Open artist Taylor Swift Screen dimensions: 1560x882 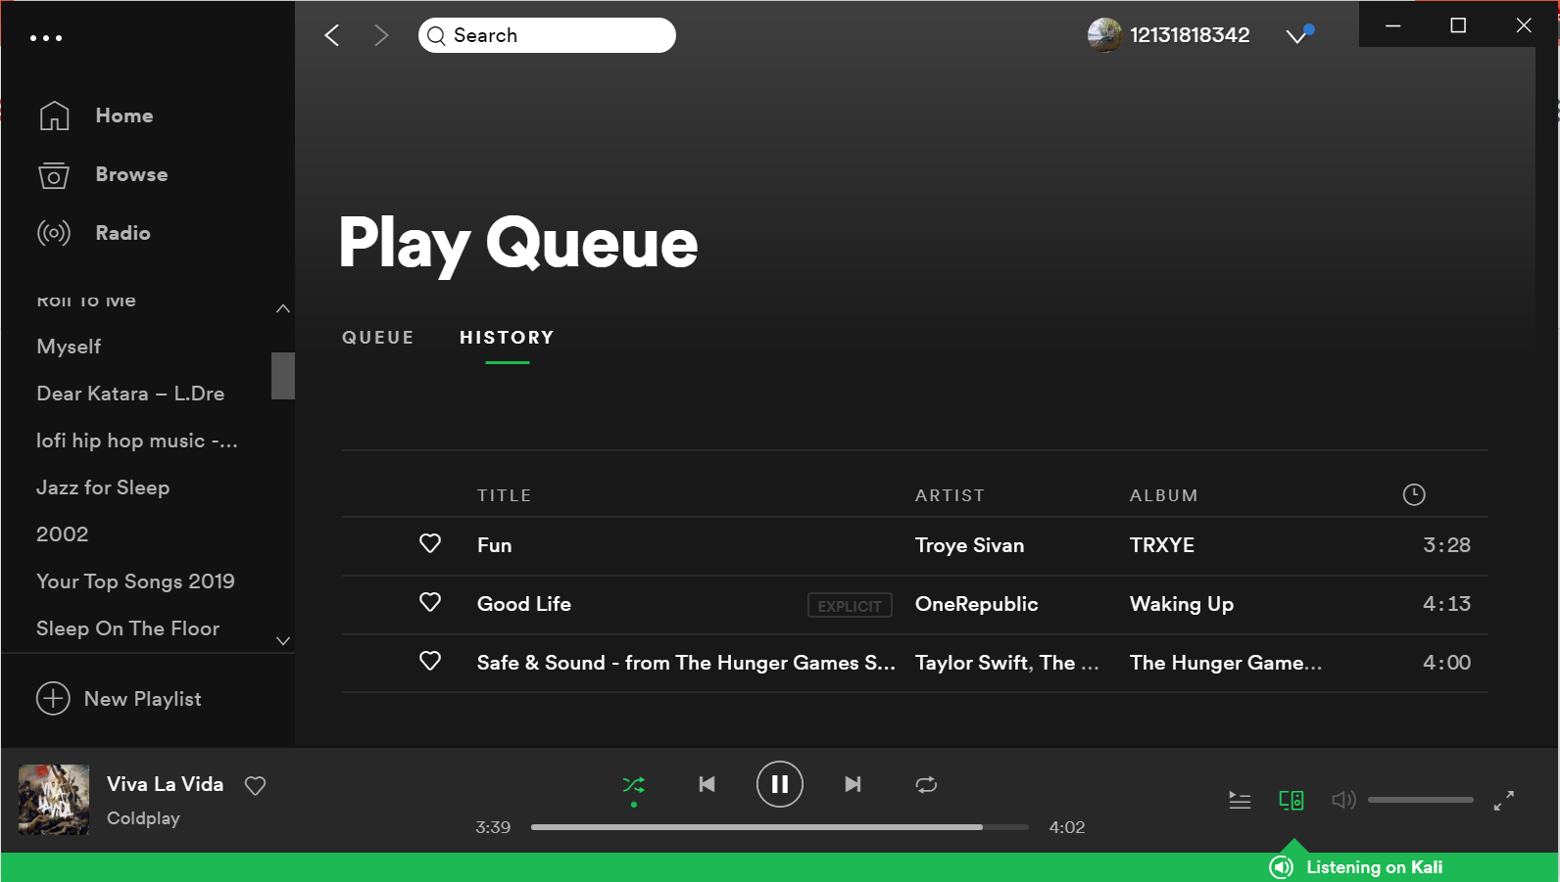(971, 663)
